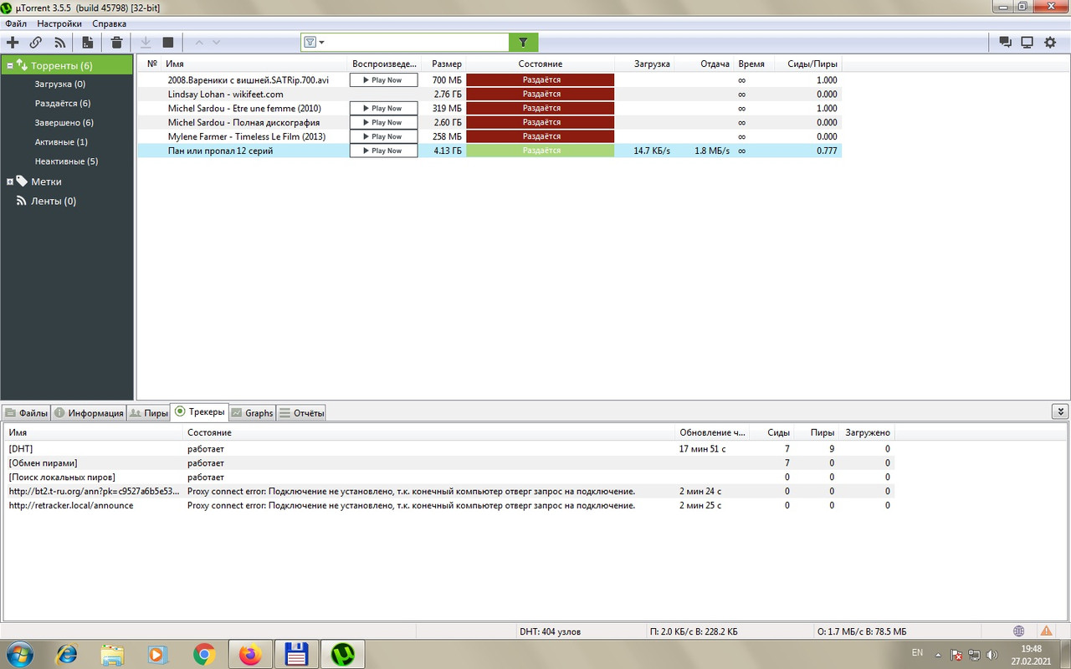Open uTorrent preferences gear icon
This screenshot has height=669, width=1071.
click(x=1049, y=41)
